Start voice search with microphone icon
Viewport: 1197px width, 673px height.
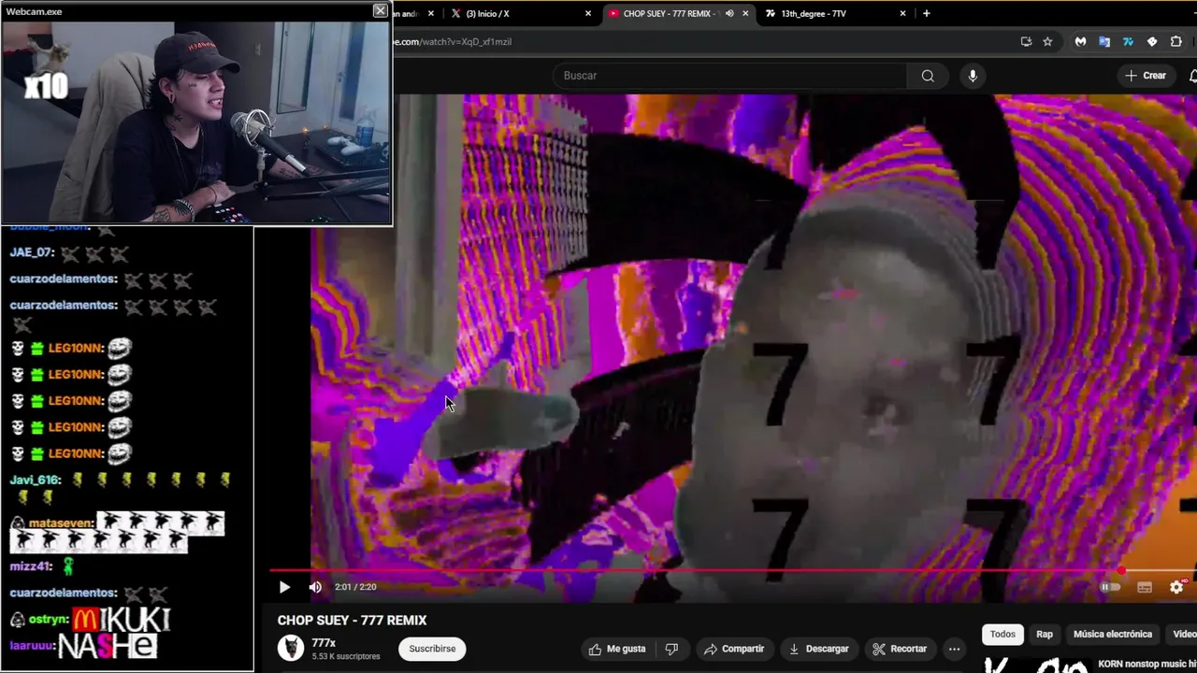pos(973,76)
